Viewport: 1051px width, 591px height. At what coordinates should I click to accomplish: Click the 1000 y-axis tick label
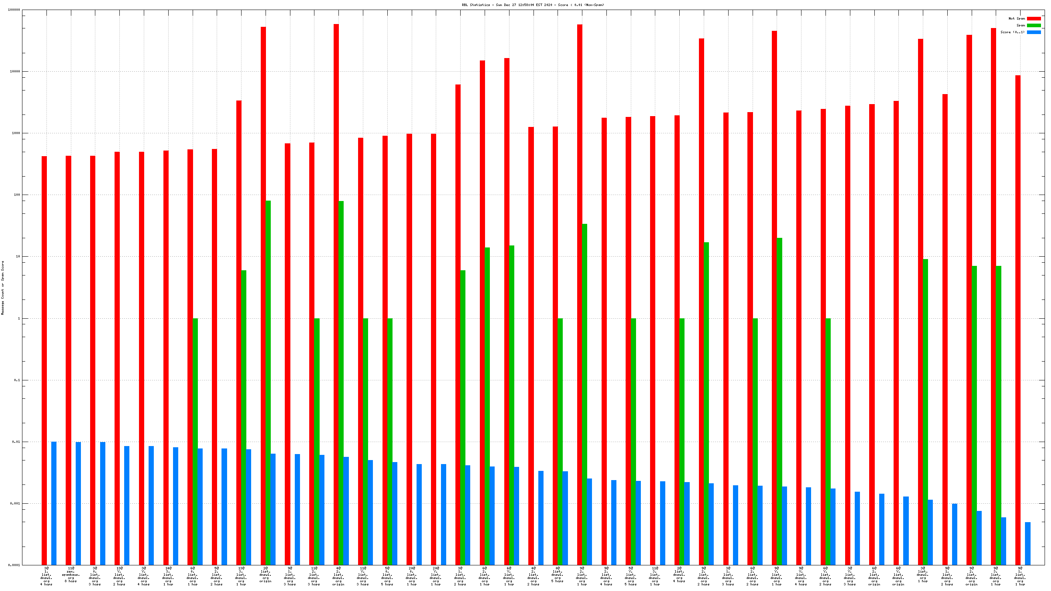click(x=16, y=133)
